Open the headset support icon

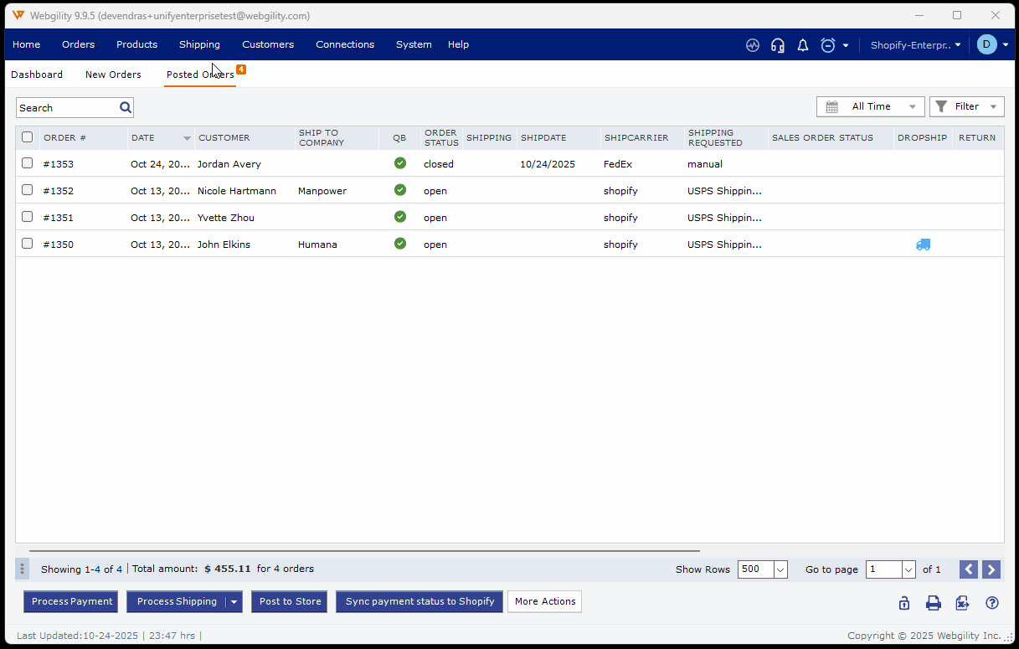(778, 45)
